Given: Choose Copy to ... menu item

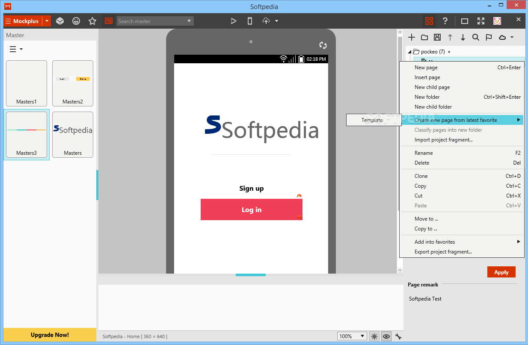Looking at the screenshot, I should point(462,229).
